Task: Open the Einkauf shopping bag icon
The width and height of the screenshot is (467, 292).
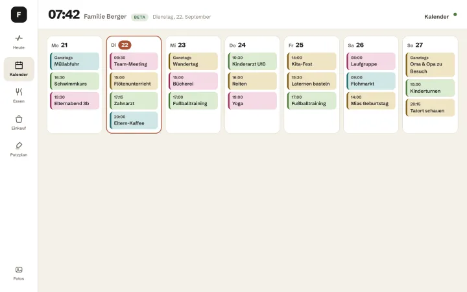Action: [19, 119]
